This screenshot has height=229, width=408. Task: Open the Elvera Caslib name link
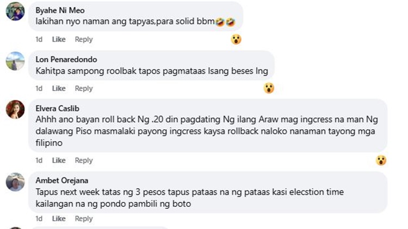click(58, 109)
